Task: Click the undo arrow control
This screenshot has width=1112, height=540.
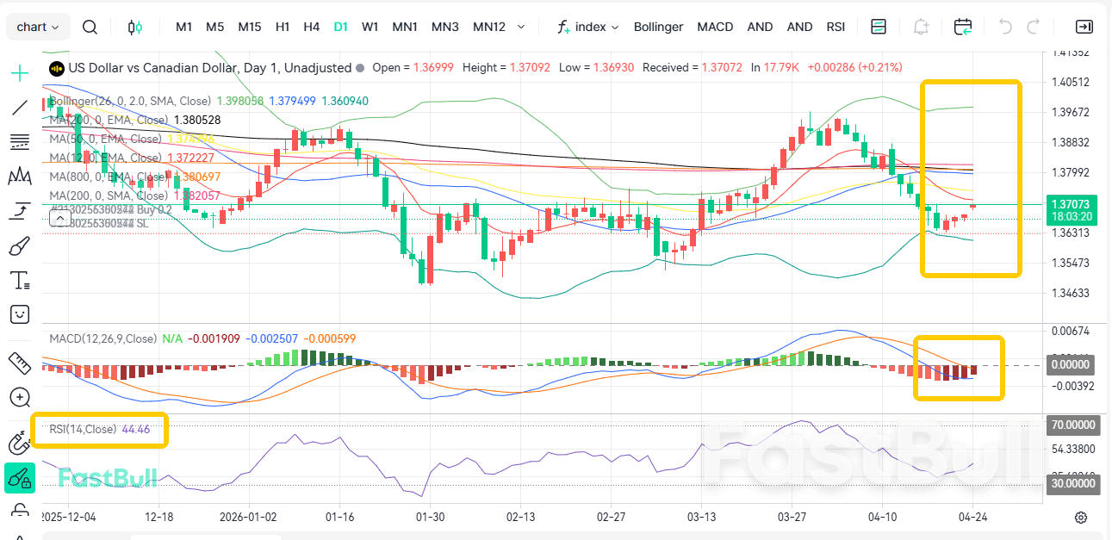Action: coord(1003,27)
